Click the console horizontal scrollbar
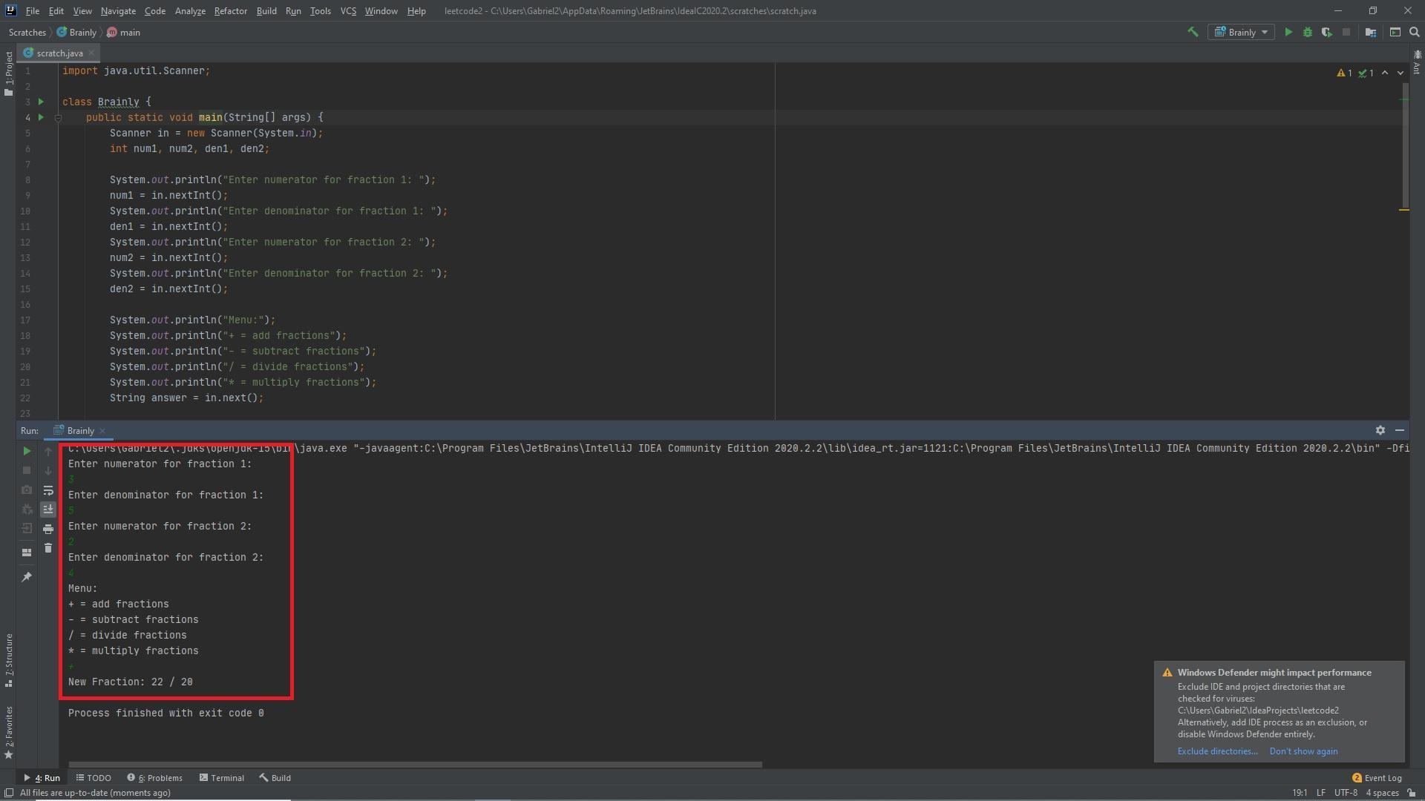 click(416, 764)
